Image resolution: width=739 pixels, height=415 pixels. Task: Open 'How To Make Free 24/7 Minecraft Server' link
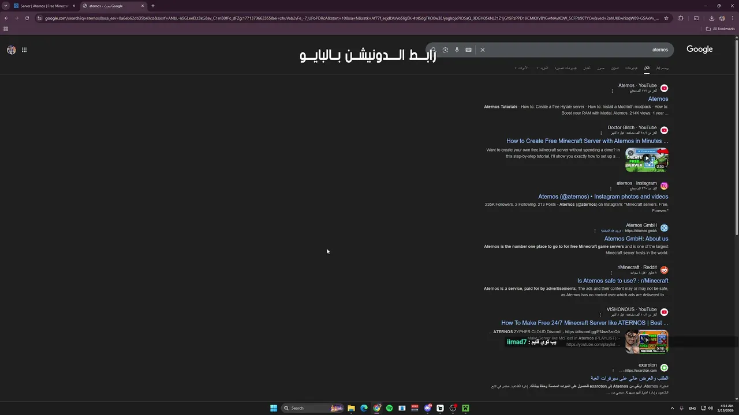[585, 323]
